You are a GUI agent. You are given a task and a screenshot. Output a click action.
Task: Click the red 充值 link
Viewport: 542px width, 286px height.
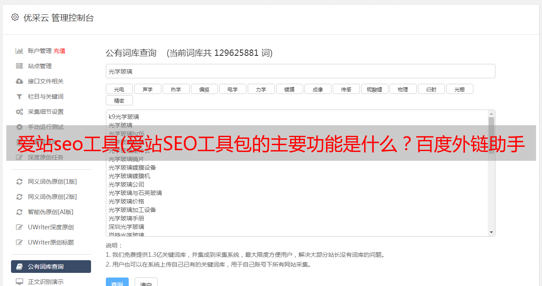click(59, 51)
